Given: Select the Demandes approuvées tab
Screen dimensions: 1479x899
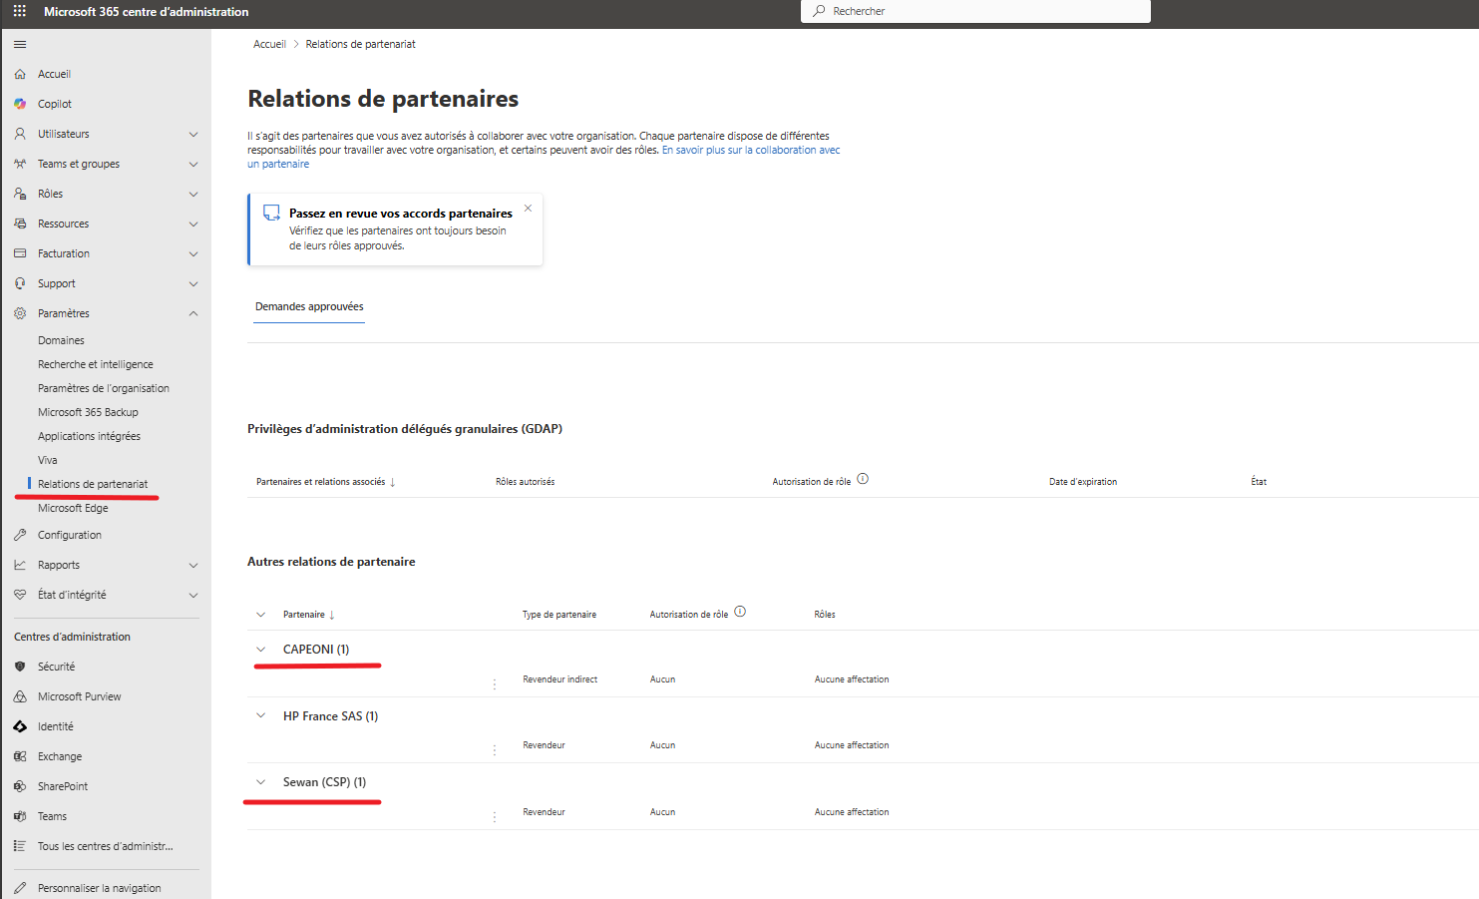Looking at the screenshot, I should 309,306.
